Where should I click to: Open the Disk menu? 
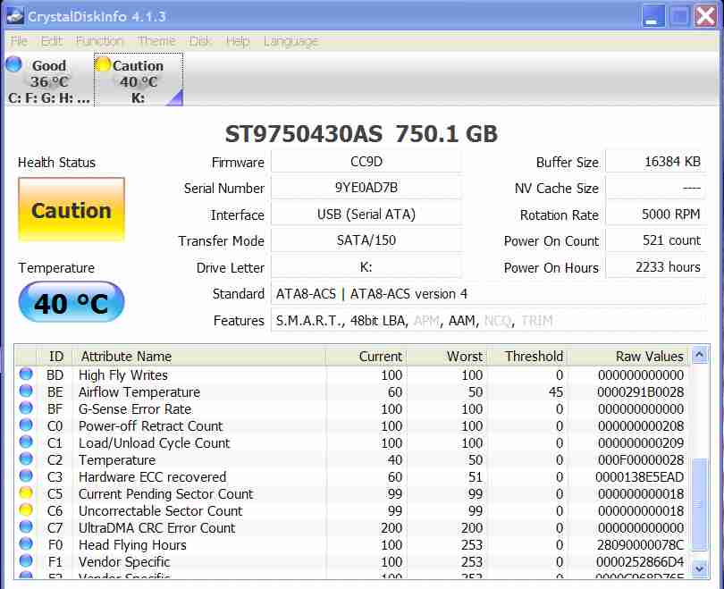click(x=199, y=41)
